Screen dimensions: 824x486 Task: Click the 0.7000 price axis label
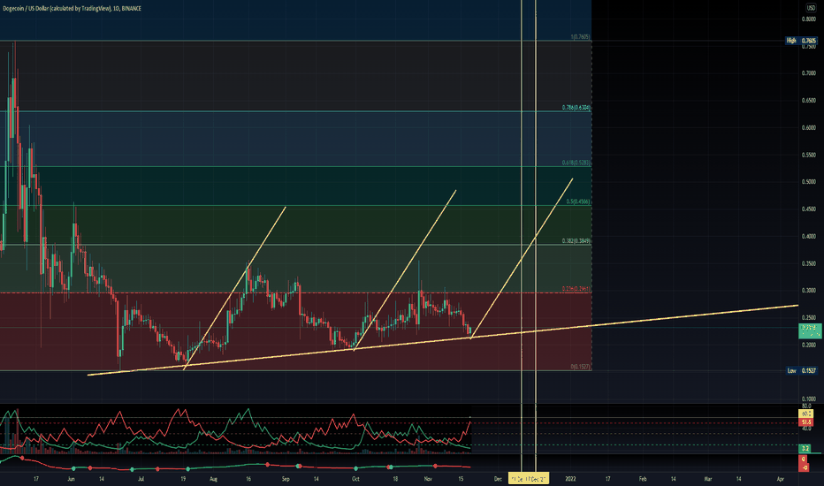click(x=809, y=73)
